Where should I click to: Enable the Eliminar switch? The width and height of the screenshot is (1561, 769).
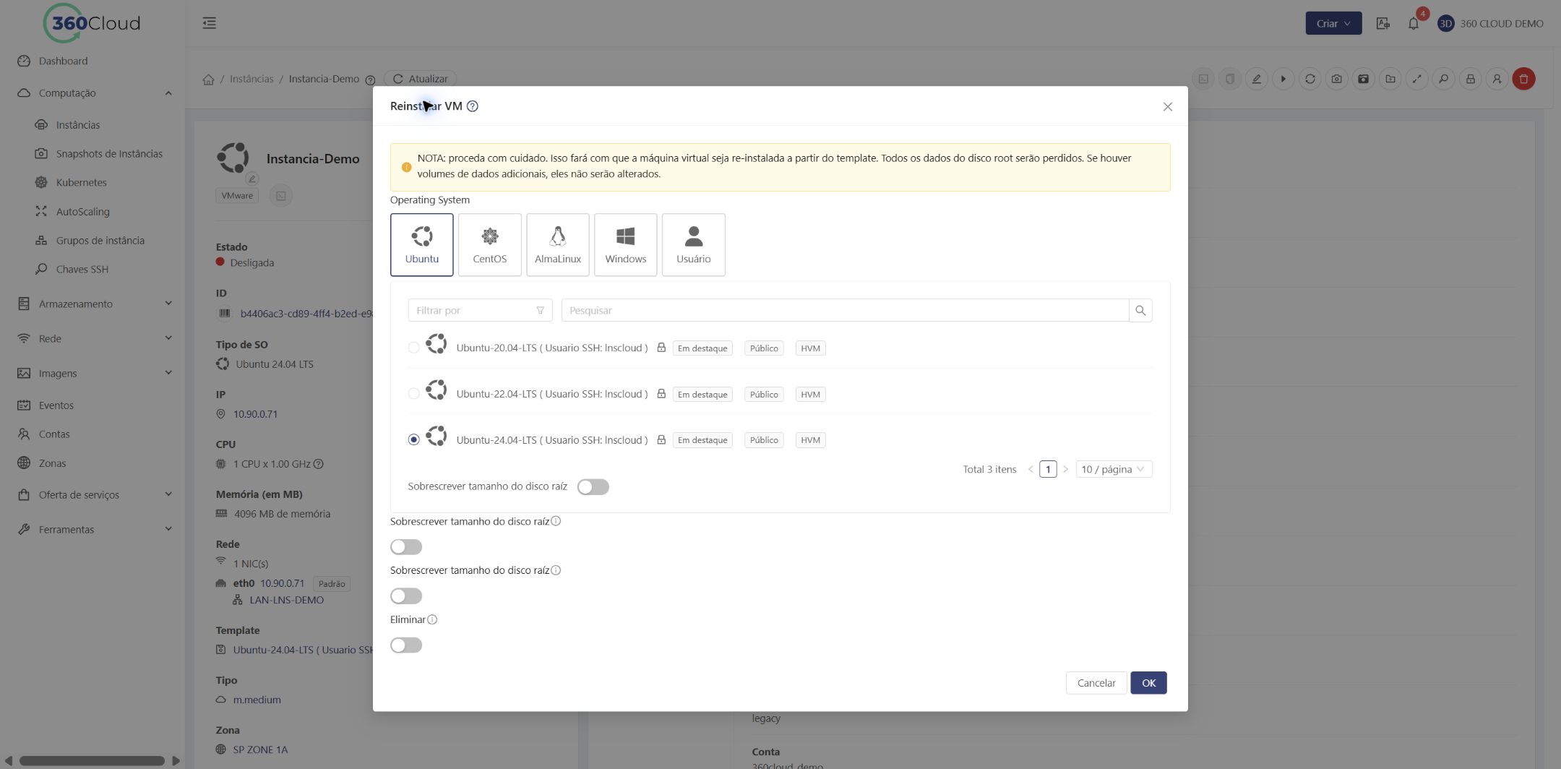coord(405,645)
